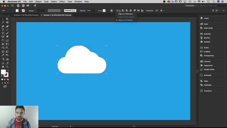Open the File menu
The height and width of the screenshot is (128, 227).
point(25,1)
